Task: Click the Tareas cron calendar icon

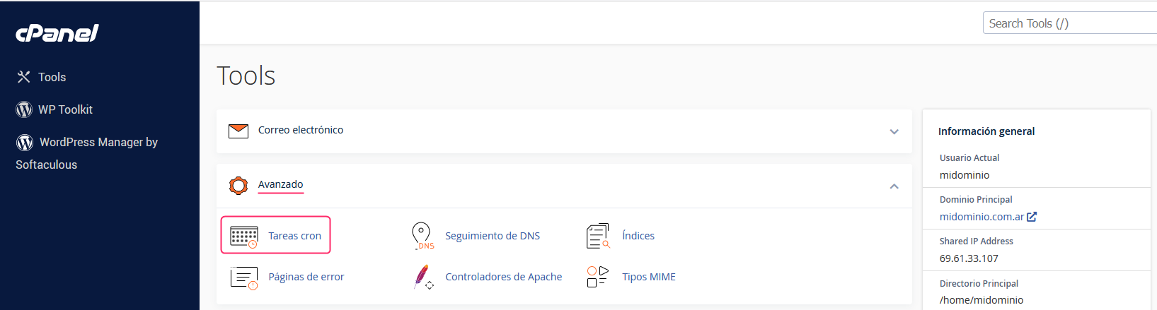Action: [x=243, y=237]
